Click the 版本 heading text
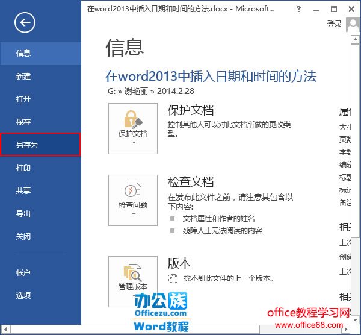Image resolution: width=361 pixels, height=335 pixels. [x=179, y=263]
